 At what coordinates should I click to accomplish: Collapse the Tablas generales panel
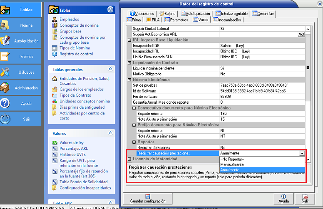click(x=110, y=70)
